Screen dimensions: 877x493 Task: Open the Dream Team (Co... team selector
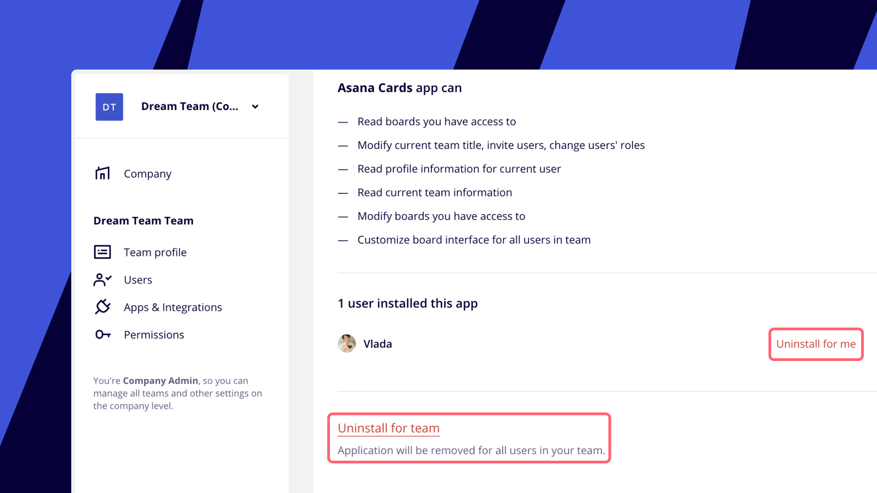[x=190, y=107]
